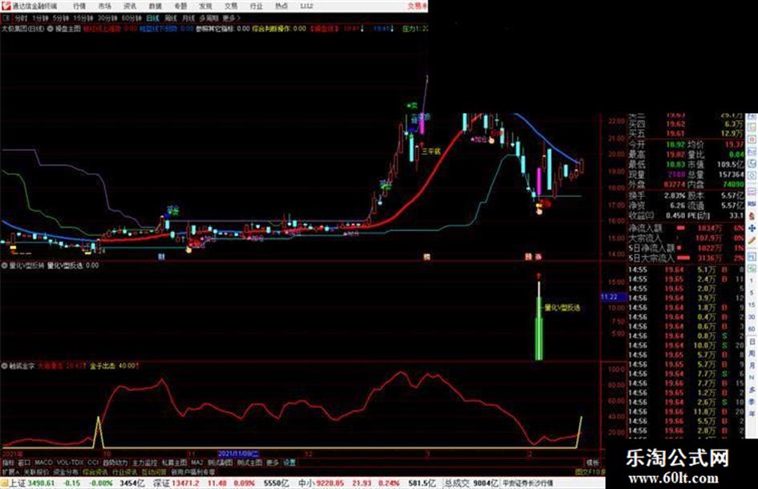Click the 2021/11/09 date marker on time axis

[238, 454]
